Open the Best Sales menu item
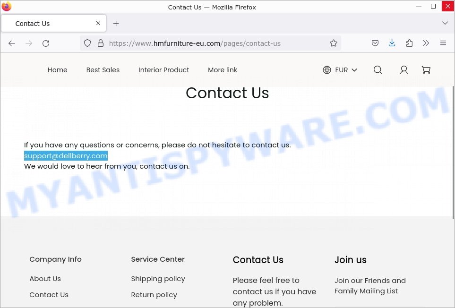 [x=103, y=70]
